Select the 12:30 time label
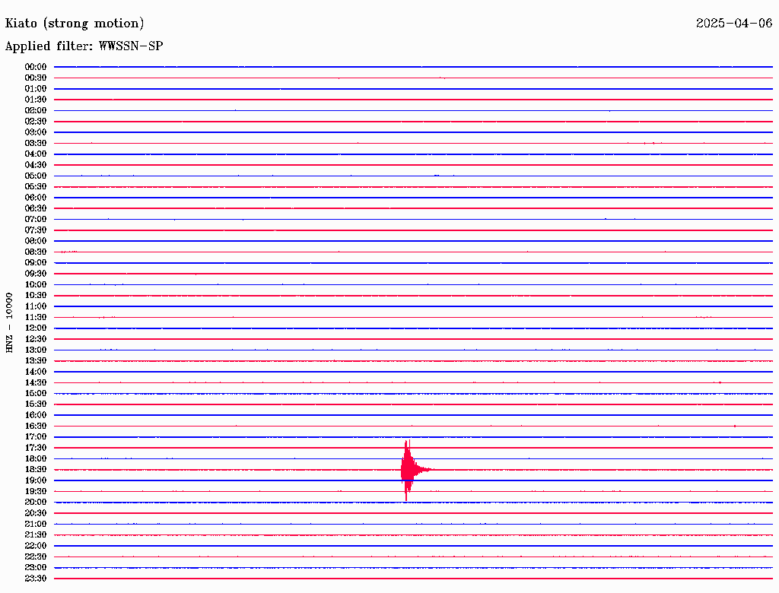The height and width of the screenshot is (593, 779). click(36, 339)
